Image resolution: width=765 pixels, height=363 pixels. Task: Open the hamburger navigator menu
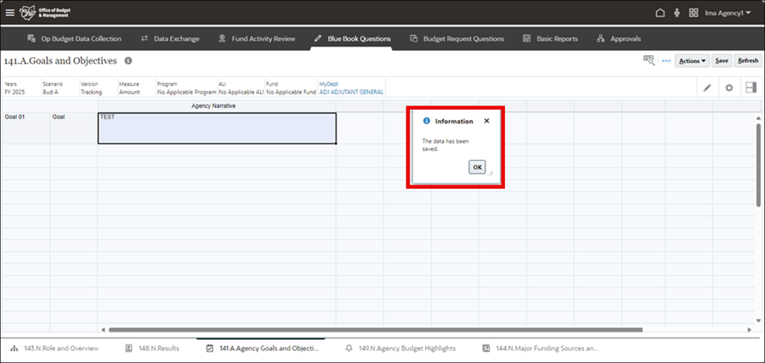coord(10,13)
